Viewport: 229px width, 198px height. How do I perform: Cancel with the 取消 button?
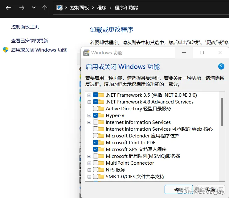[211, 190]
